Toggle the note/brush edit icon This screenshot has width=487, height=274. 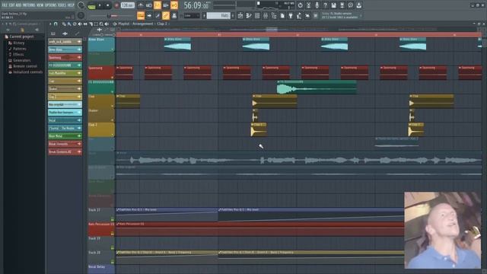[x=158, y=15]
